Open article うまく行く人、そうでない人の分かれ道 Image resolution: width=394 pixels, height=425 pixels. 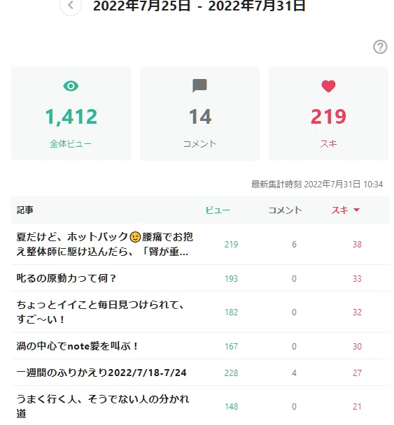103,406
